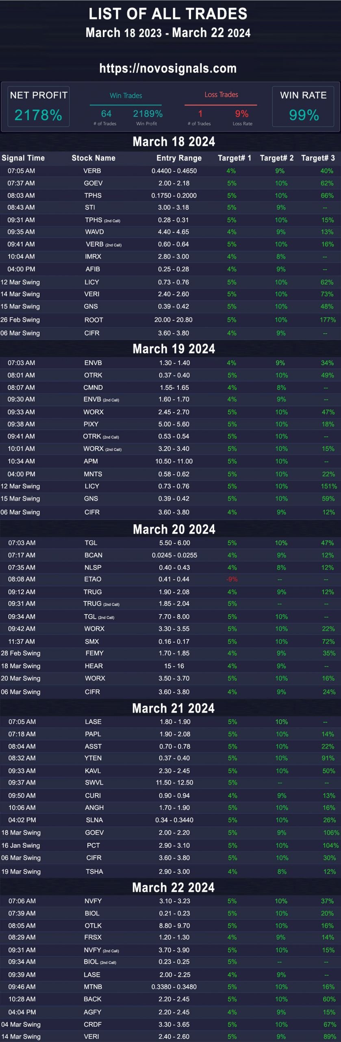Viewport: 341px width, 1042px height.
Task: Click the March 18 2024 section heading
Action: coord(174,142)
